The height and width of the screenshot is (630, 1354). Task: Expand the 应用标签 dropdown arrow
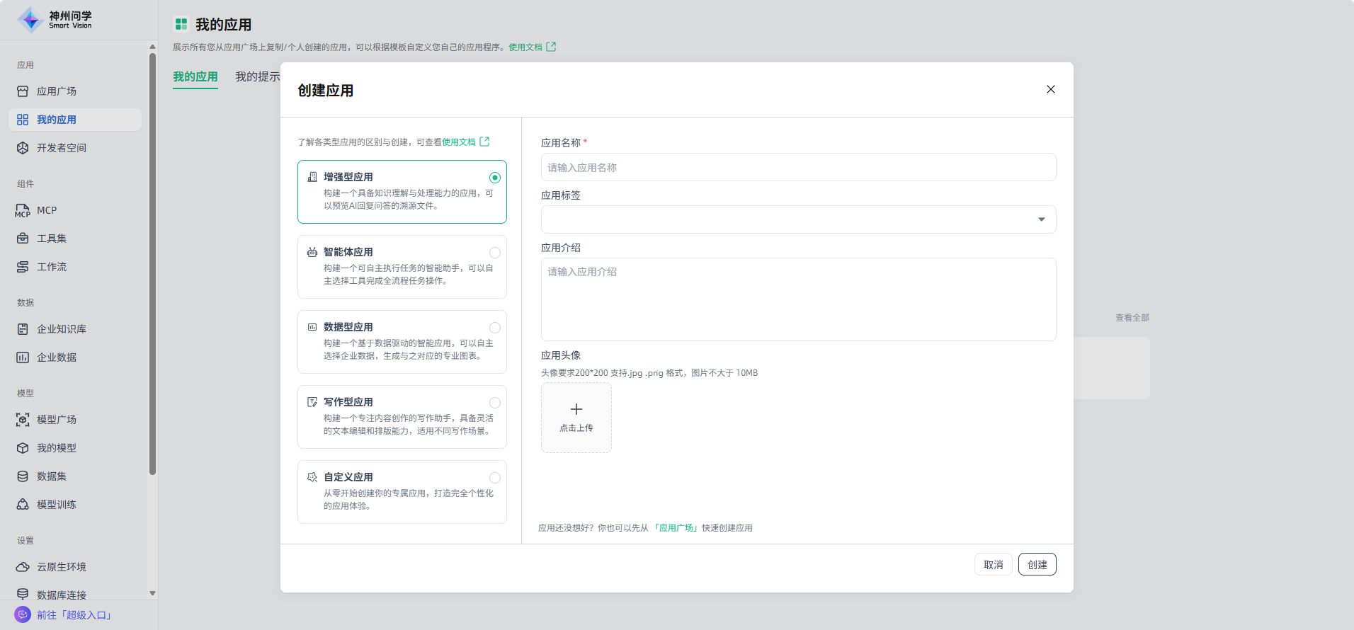[x=1041, y=219]
